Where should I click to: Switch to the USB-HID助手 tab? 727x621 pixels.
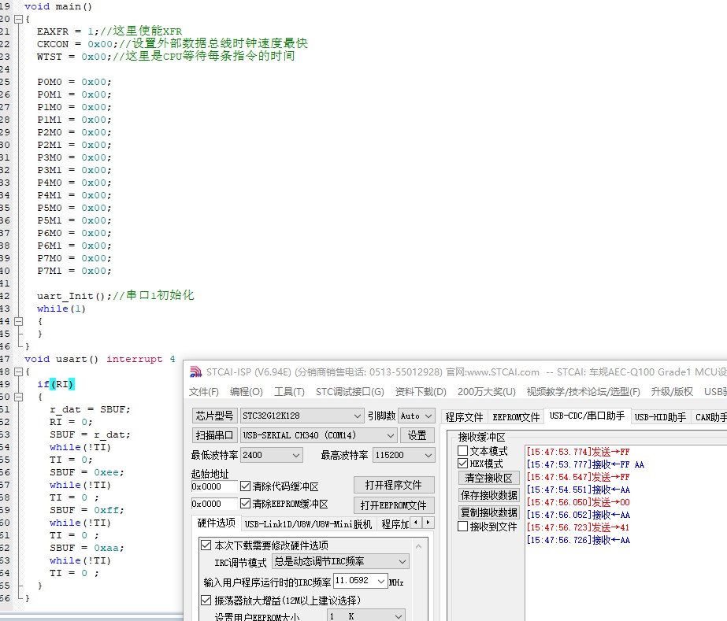[660, 417]
